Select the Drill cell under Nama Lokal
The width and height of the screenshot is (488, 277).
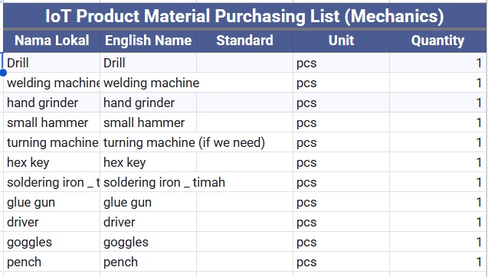click(51, 63)
